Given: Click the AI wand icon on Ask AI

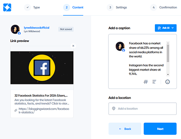Looking at the screenshot, I should pyautogui.click(x=159, y=28).
